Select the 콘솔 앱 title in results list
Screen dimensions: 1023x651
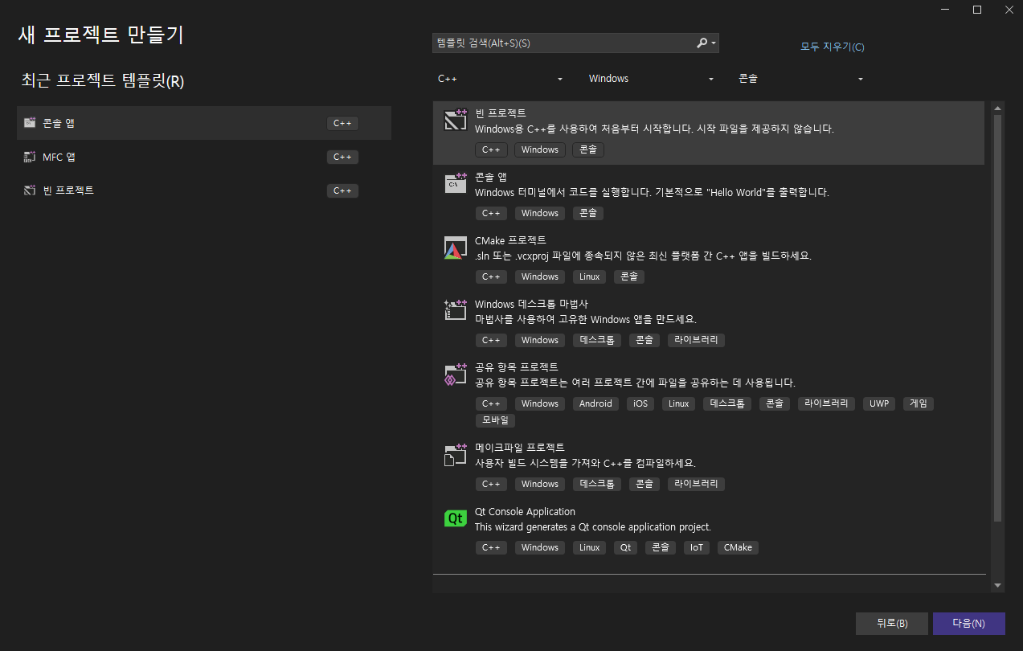[x=491, y=177]
